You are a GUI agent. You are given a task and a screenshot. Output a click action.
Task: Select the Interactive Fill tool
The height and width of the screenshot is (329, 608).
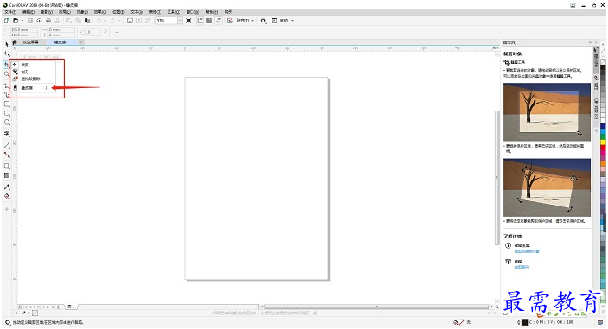7,197
